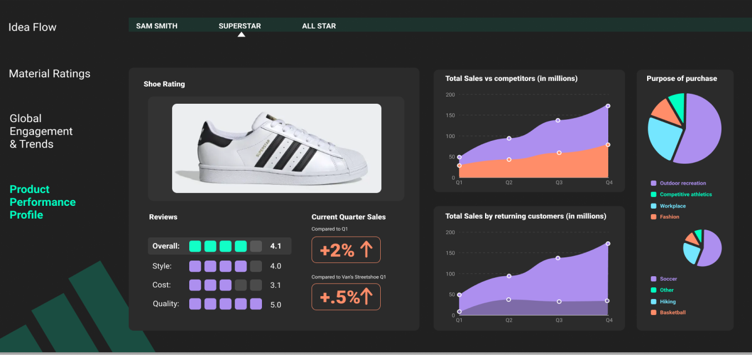Click the Superstar shoe image

coord(276,148)
